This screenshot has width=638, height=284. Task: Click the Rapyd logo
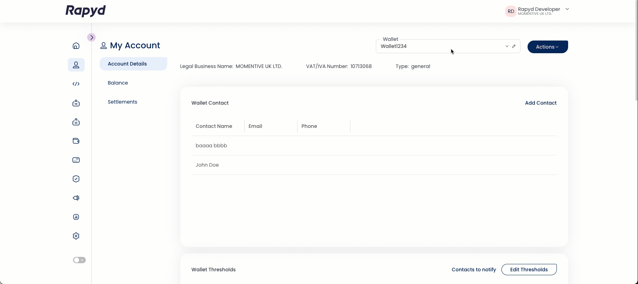pos(85,11)
